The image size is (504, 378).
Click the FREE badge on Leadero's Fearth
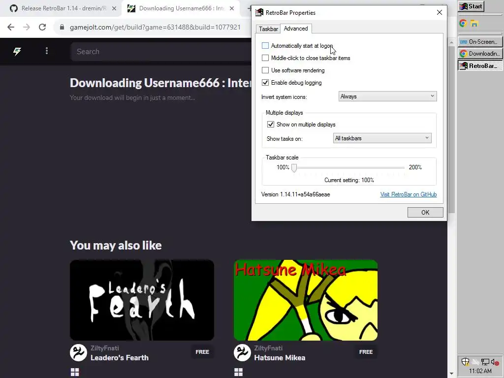[202, 352]
